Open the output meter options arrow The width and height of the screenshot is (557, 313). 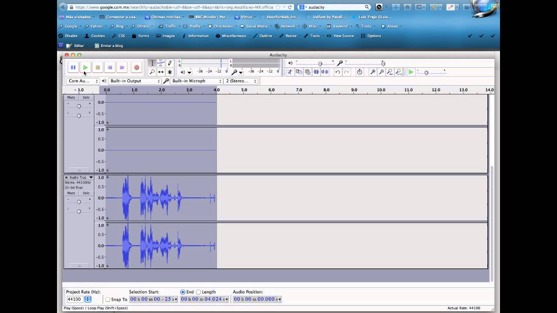coord(189,72)
